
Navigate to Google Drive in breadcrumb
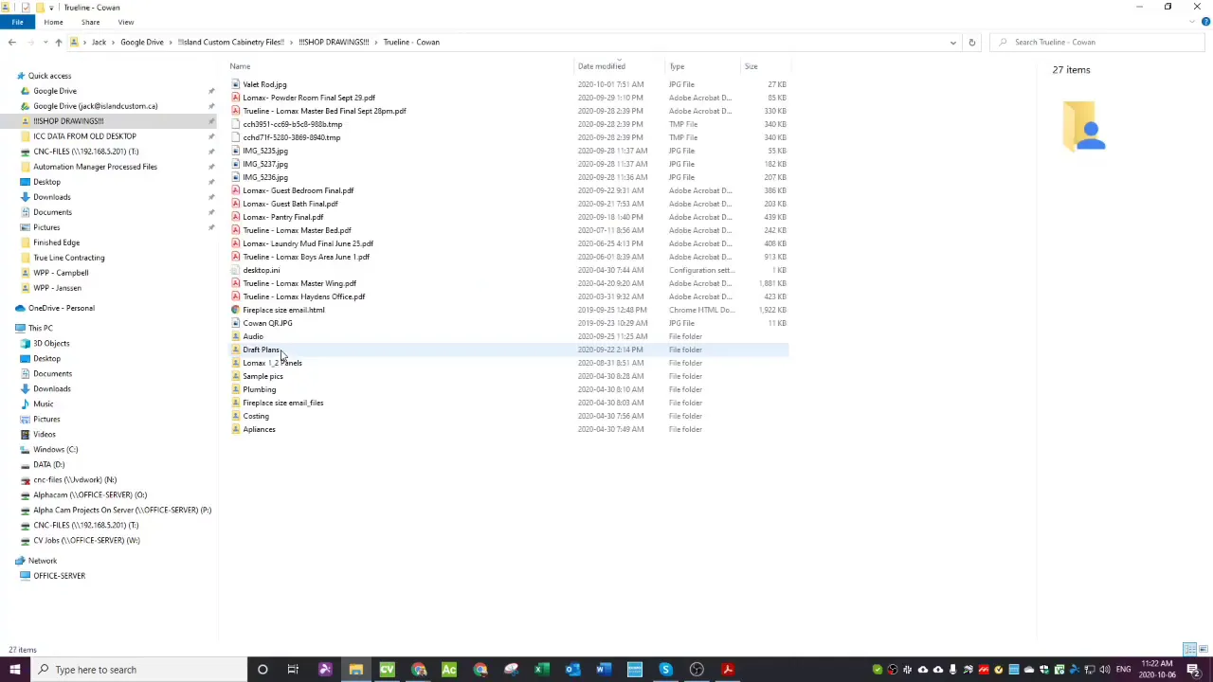[142, 42]
